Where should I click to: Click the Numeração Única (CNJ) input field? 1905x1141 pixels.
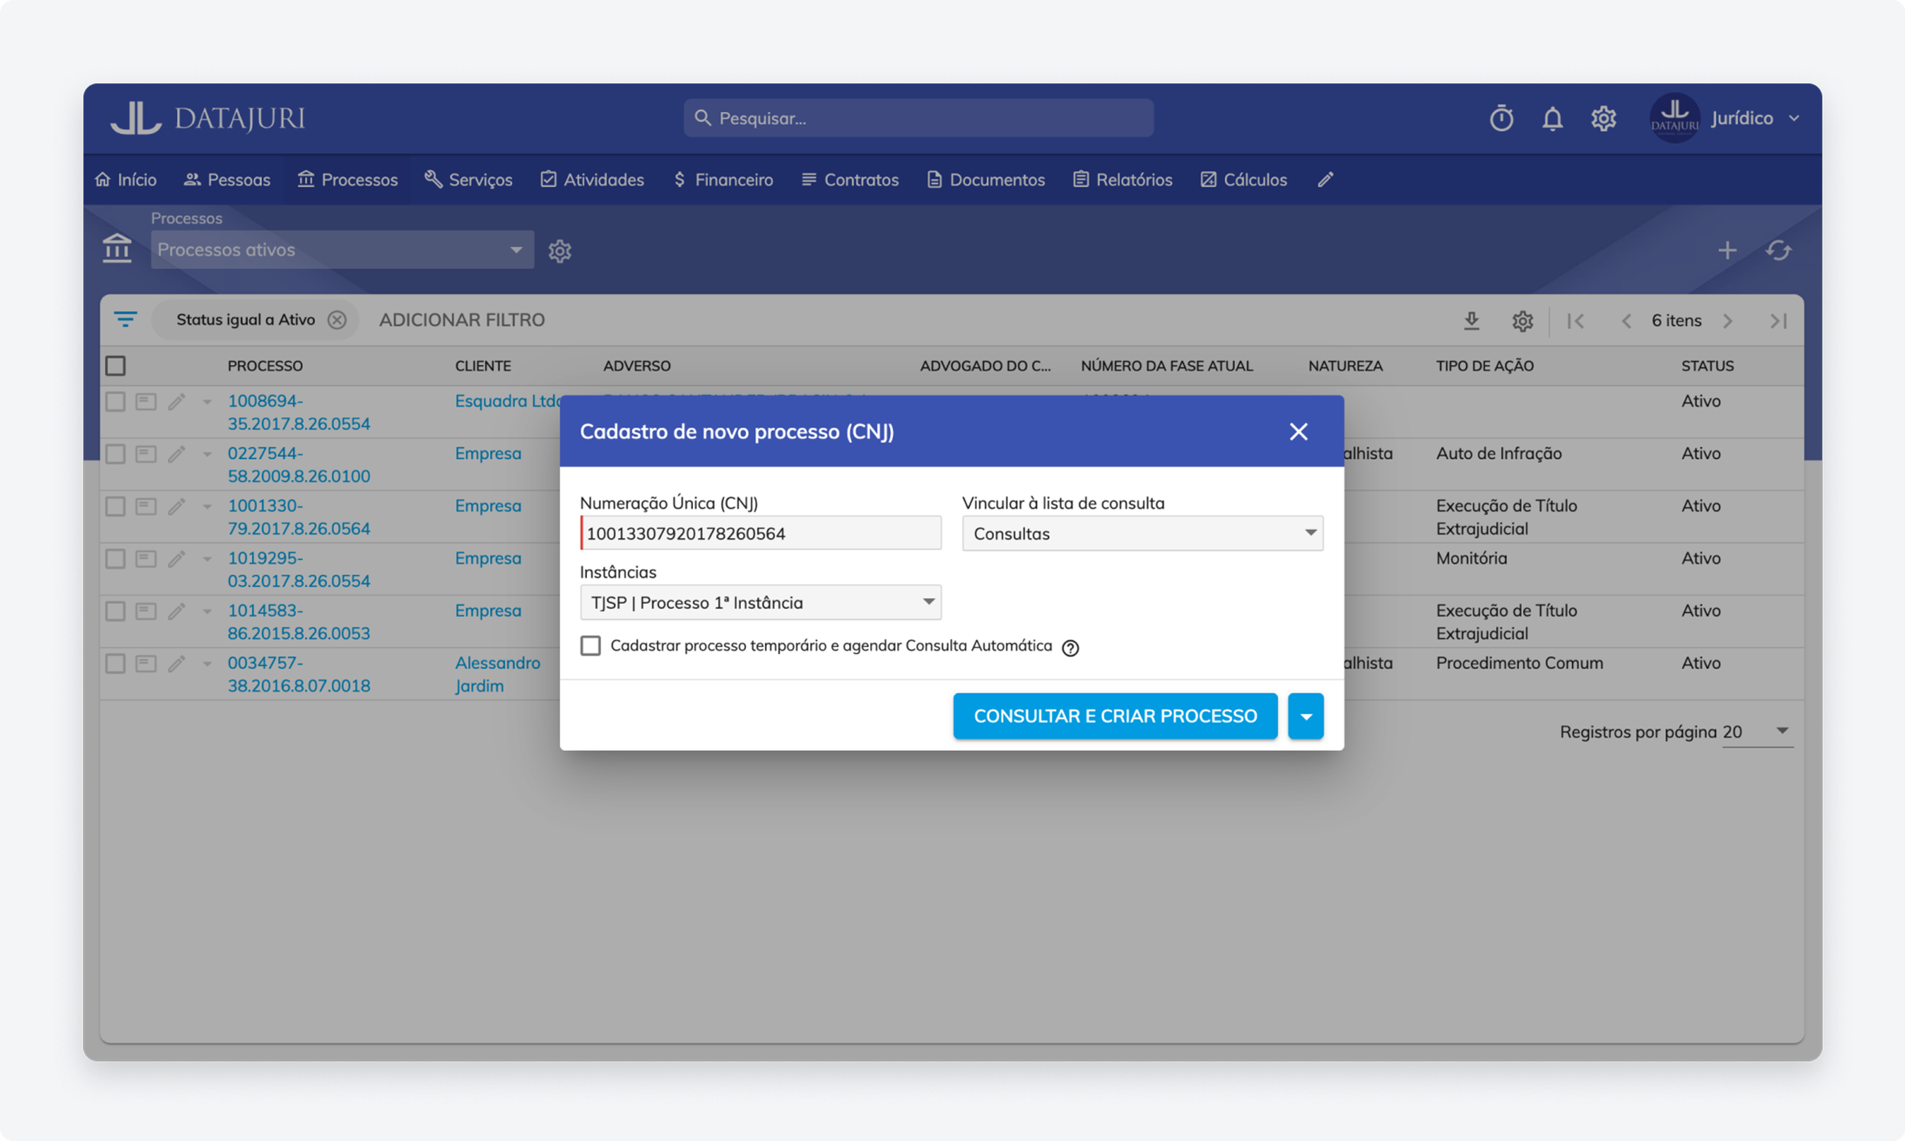(x=761, y=534)
